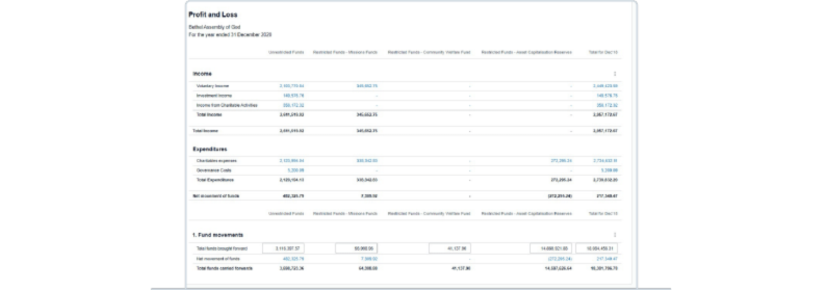Open Charitable expenses total amount link
Screen dimensions: 822x290
click(605, 161)
